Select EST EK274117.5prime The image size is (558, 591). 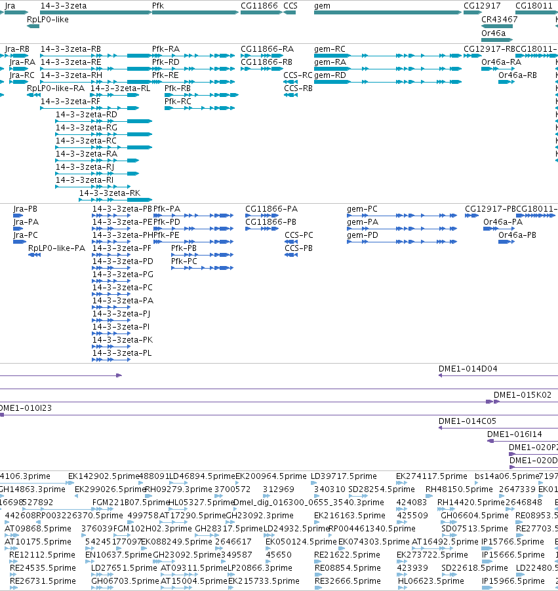[431, 476]
